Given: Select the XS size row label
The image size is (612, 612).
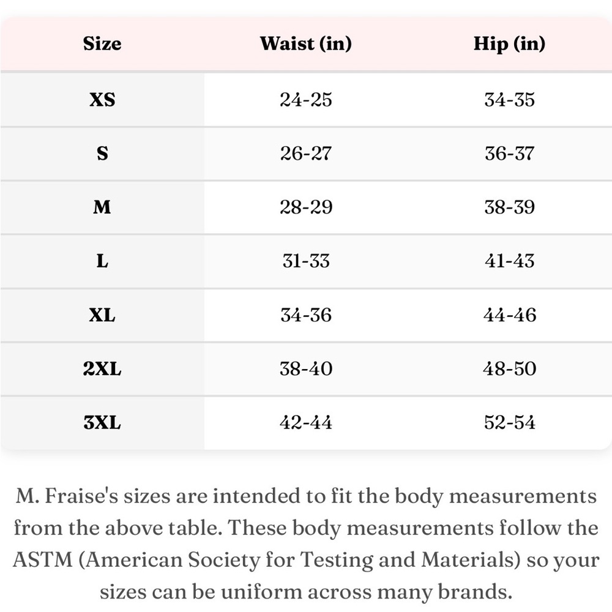Looking at the screenshot, I should 102,100.
